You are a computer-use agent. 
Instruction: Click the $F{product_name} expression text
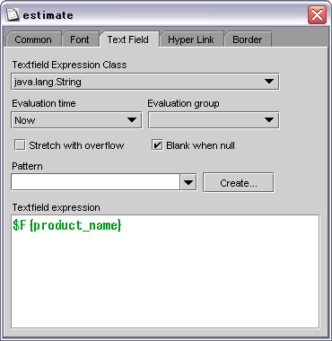coord(67,225)
